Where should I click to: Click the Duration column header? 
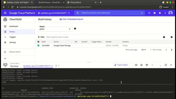pos(125,42)
